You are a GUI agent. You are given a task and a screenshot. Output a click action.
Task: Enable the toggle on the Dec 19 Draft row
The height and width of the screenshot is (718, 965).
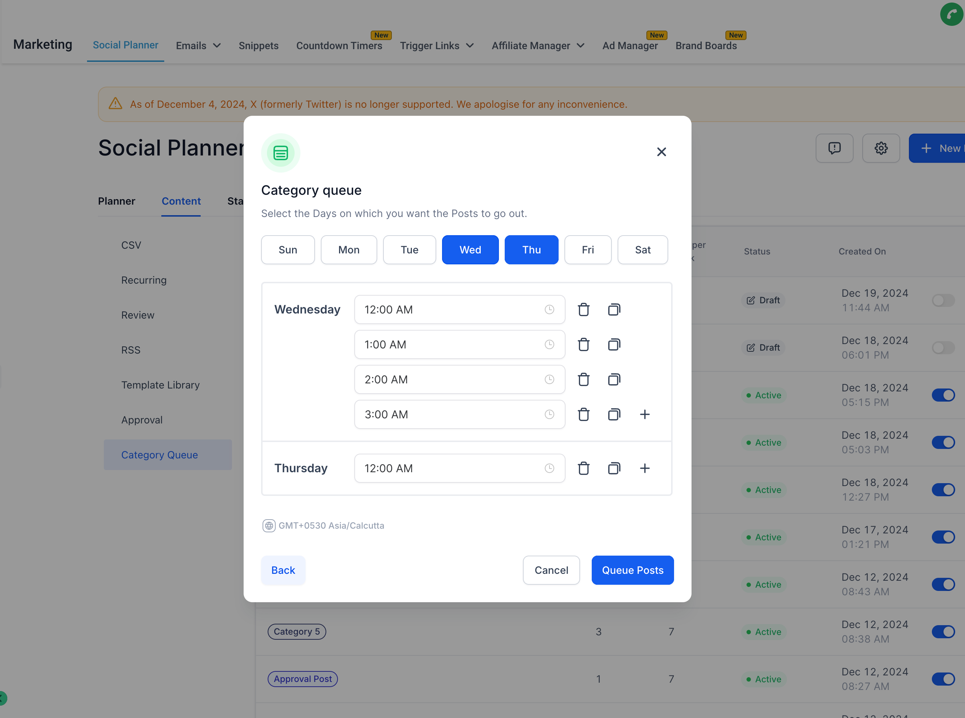tap(943, 300)
